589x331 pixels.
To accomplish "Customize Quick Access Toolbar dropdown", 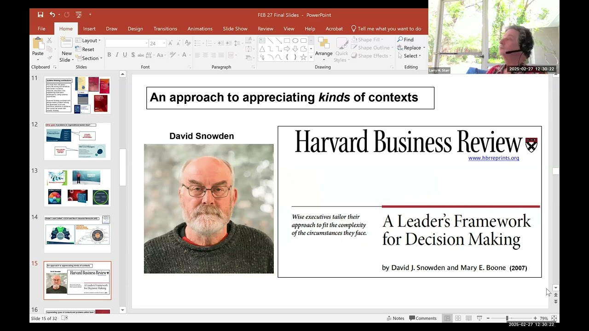I will tap(90, 15).
